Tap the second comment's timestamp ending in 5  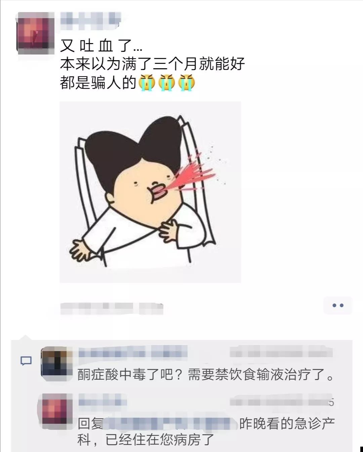coord(282,402)
